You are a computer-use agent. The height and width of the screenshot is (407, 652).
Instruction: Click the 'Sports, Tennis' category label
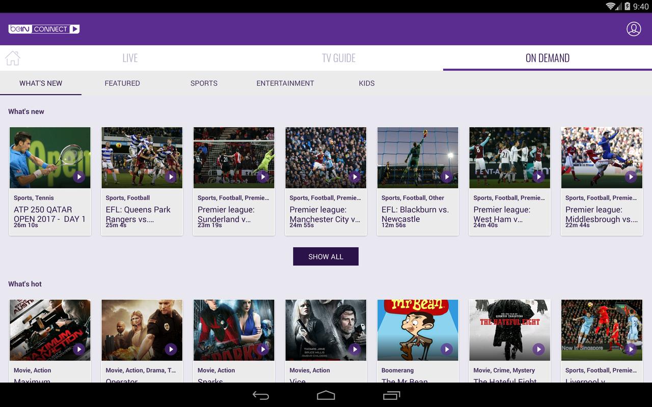pyautogui.click(x=34, y=198)
